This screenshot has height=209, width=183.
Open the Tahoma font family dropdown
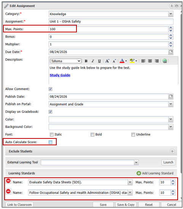(x=66, y=61)
